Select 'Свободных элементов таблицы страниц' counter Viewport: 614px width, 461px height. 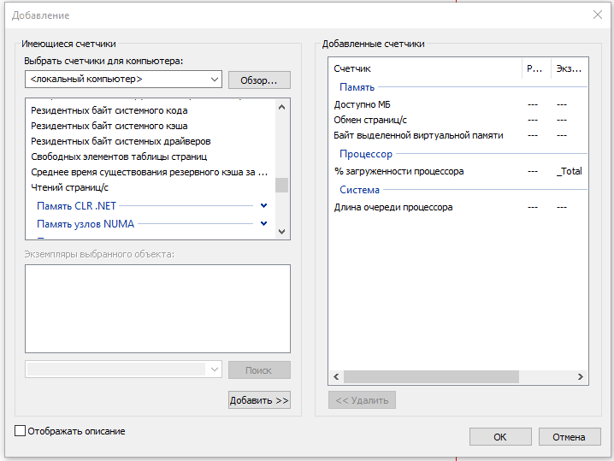click(119, 157)
